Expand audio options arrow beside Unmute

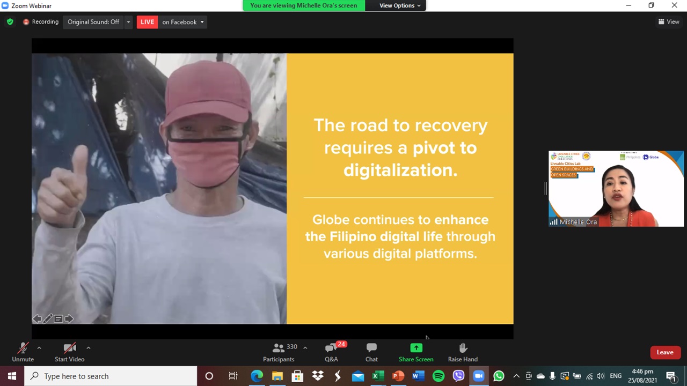[39, 347]
